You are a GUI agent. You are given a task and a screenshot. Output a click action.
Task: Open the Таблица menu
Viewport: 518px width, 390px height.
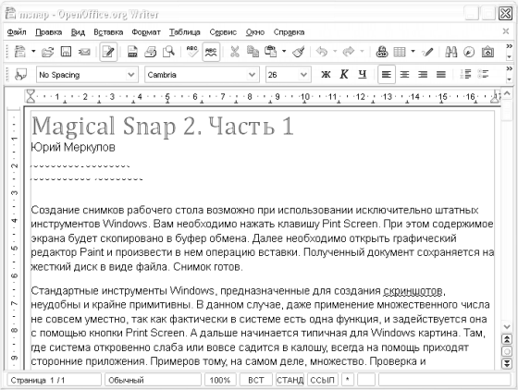pyautogui.click(x=185, y=32)
